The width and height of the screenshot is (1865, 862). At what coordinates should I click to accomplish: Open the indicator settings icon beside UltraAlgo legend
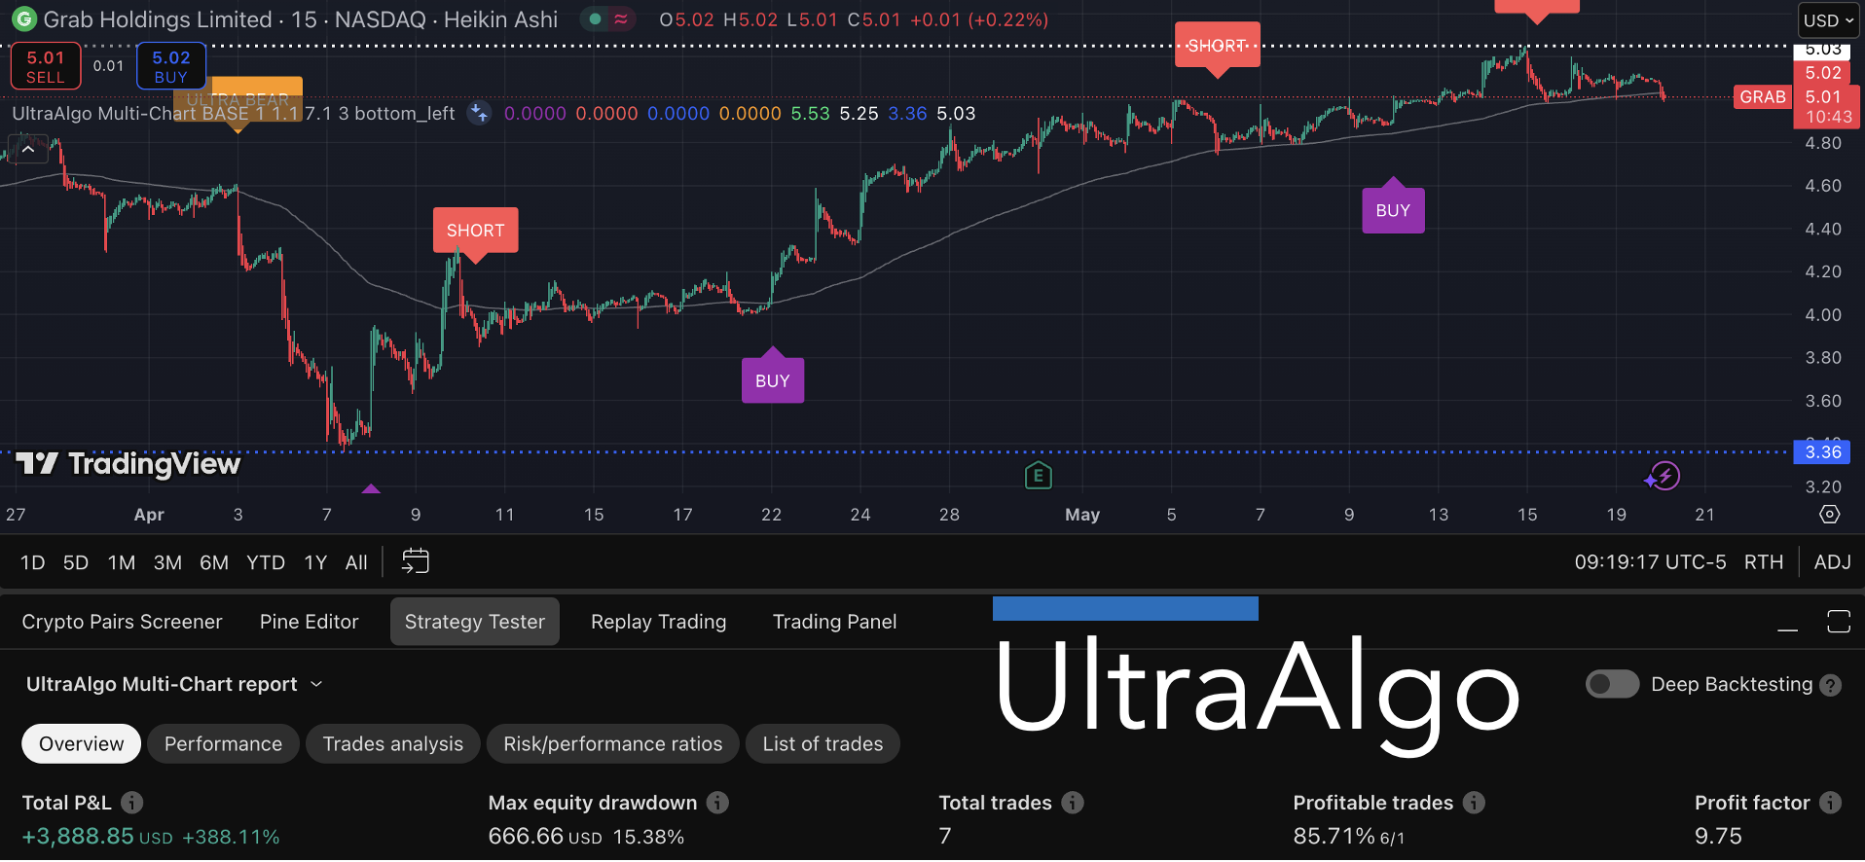478,113
